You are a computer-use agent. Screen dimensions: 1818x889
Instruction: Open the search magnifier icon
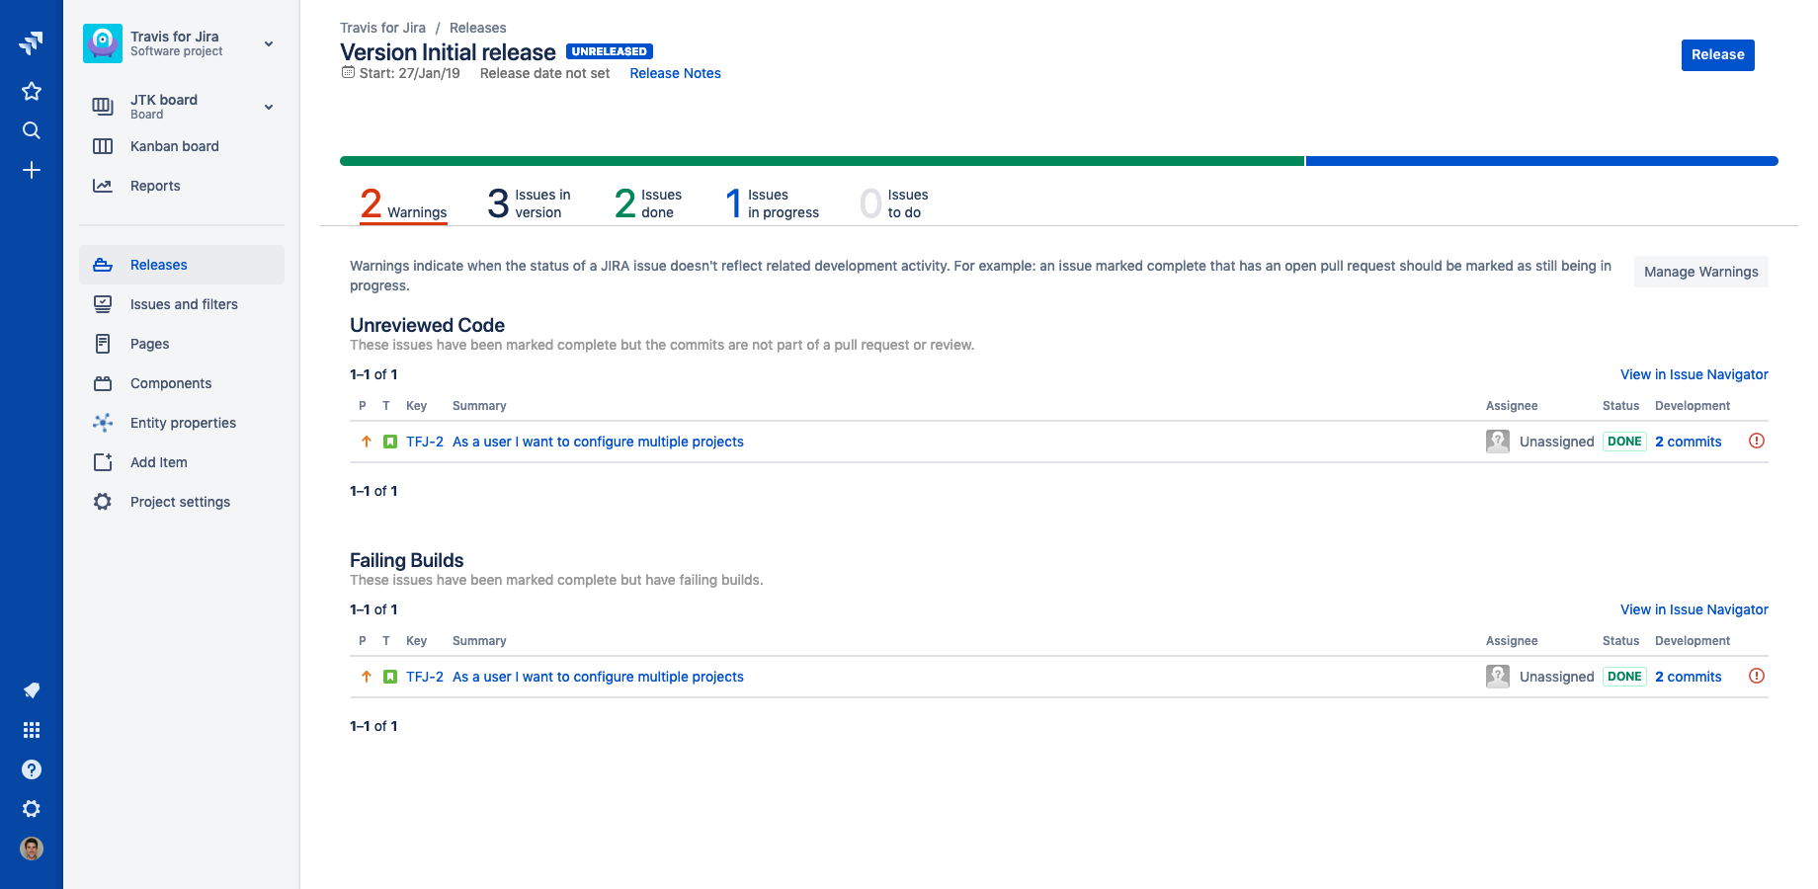click(x=32, y=130)
